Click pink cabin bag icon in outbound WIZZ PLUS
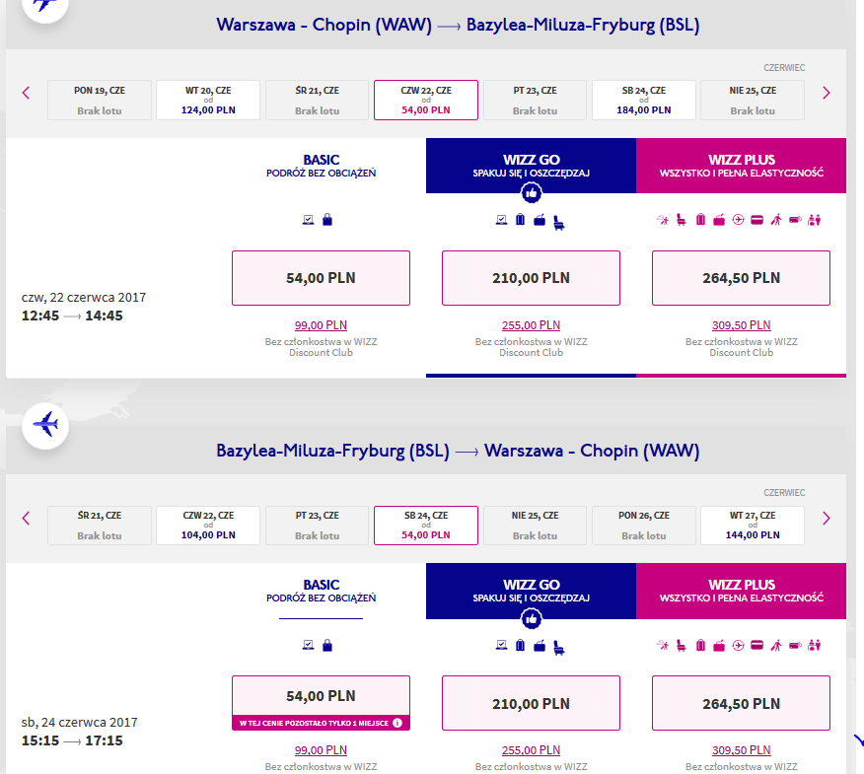The height and width of the screenshot is (774, 864). (719, 220)
